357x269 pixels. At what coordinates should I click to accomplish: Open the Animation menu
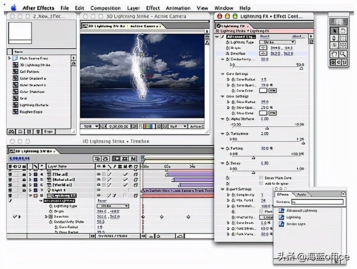click(x=178, y=8)
